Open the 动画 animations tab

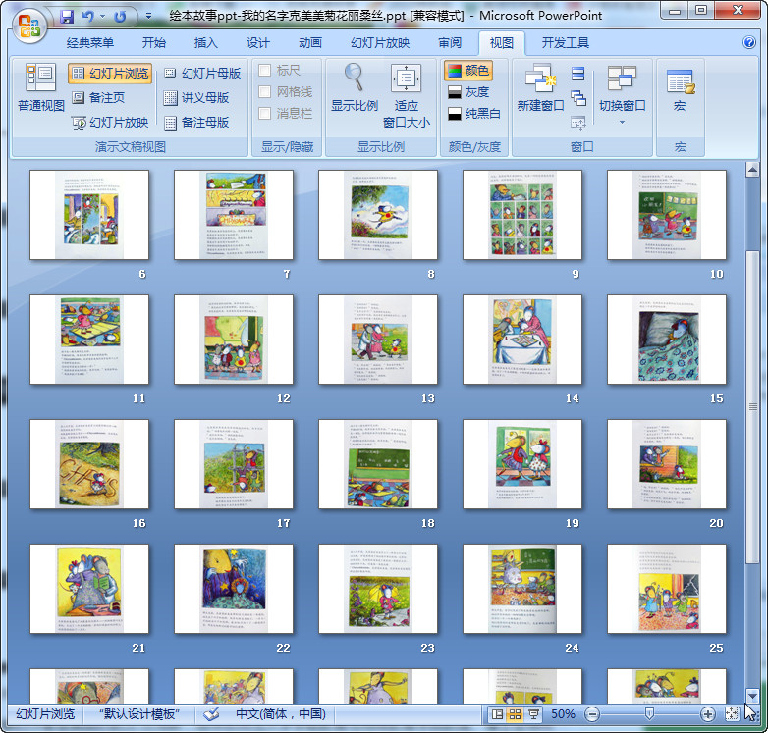click(310, 43)
